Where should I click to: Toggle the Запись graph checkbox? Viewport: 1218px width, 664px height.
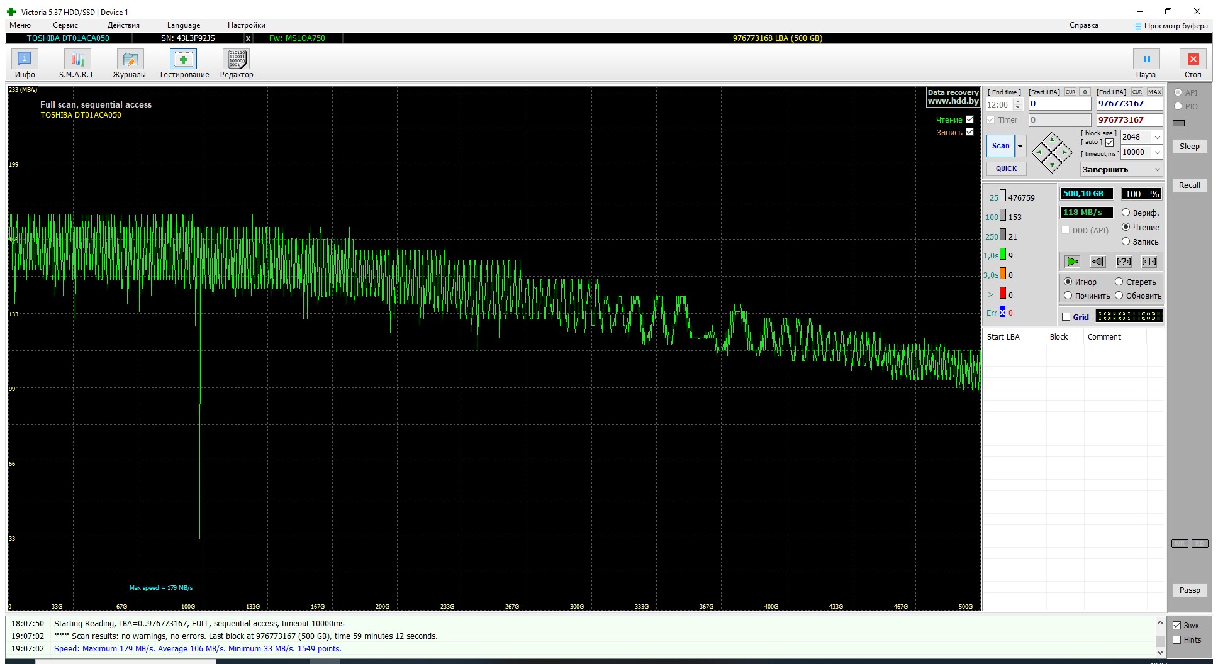[969, 132]
